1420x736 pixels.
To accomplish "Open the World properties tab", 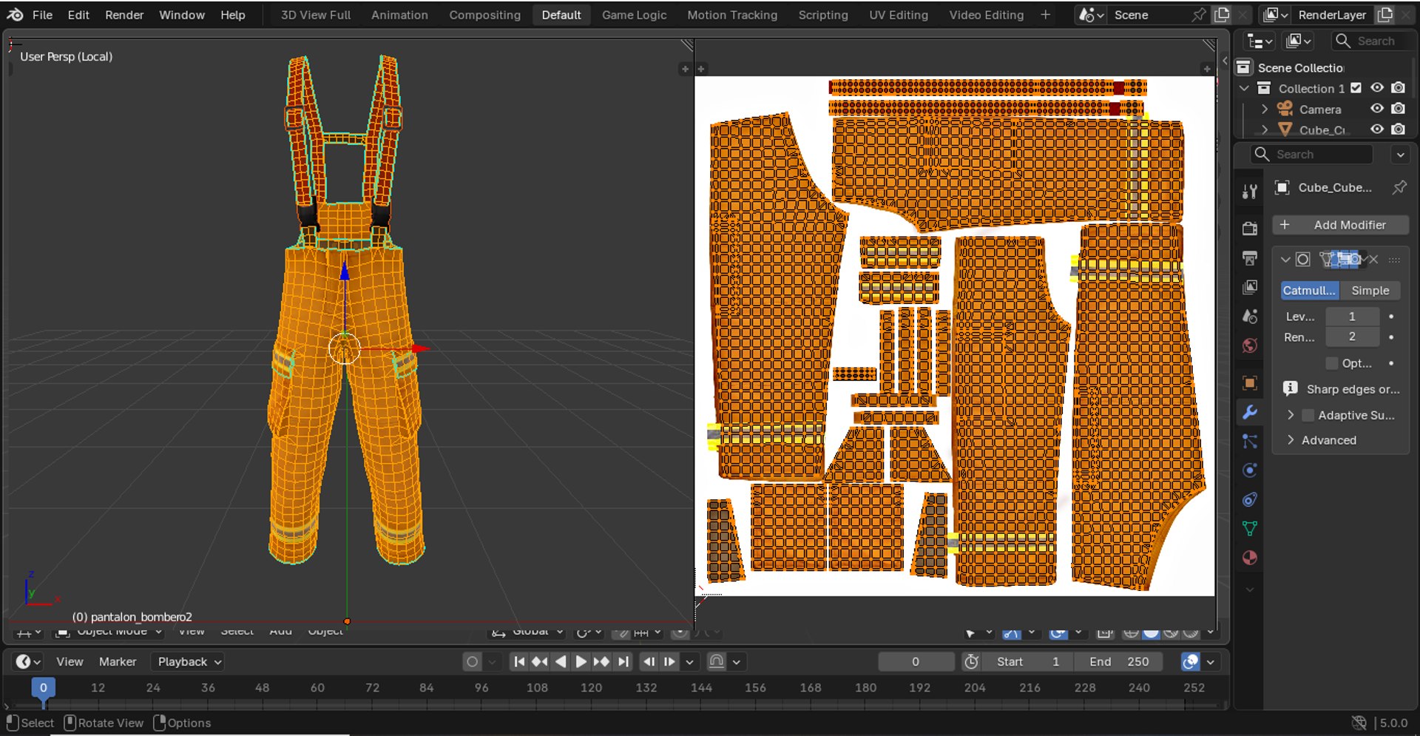I will click(1250, 345).
